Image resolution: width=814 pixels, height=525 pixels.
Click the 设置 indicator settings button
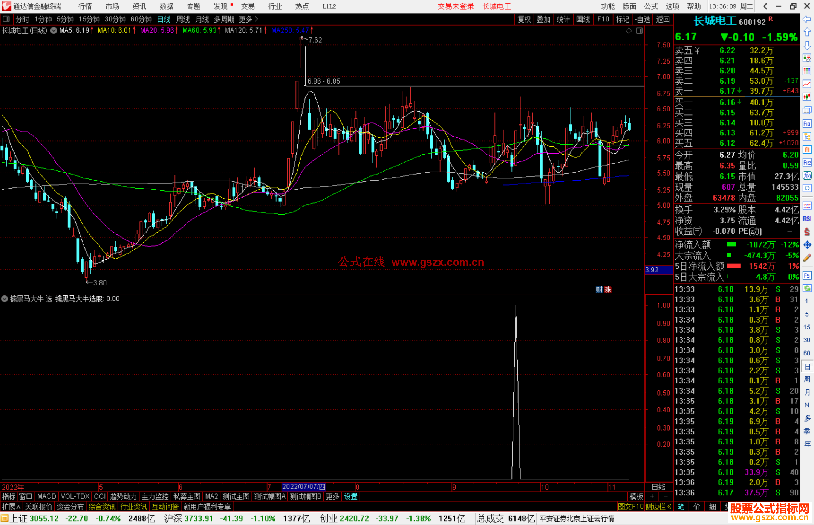coord(350,496)
